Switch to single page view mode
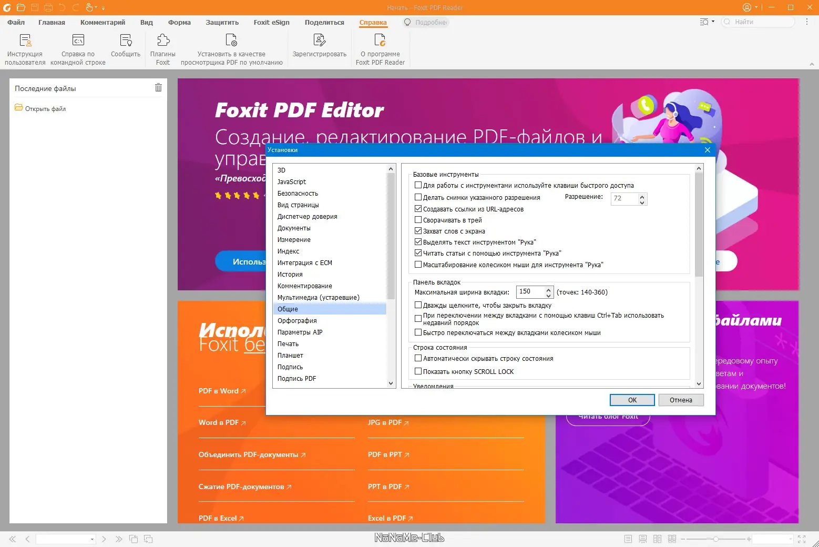The image size is (819, 547). click(628, 539)
